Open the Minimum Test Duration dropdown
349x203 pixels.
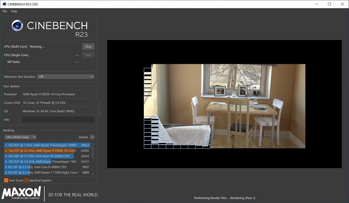(x=65, y=77)
